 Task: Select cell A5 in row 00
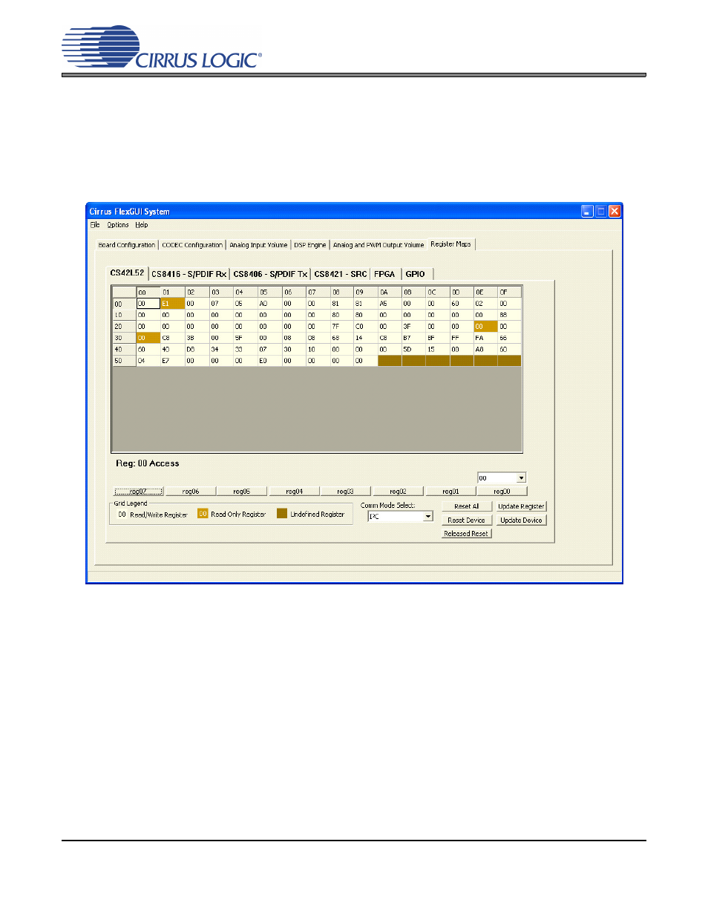tap(390, 304)
